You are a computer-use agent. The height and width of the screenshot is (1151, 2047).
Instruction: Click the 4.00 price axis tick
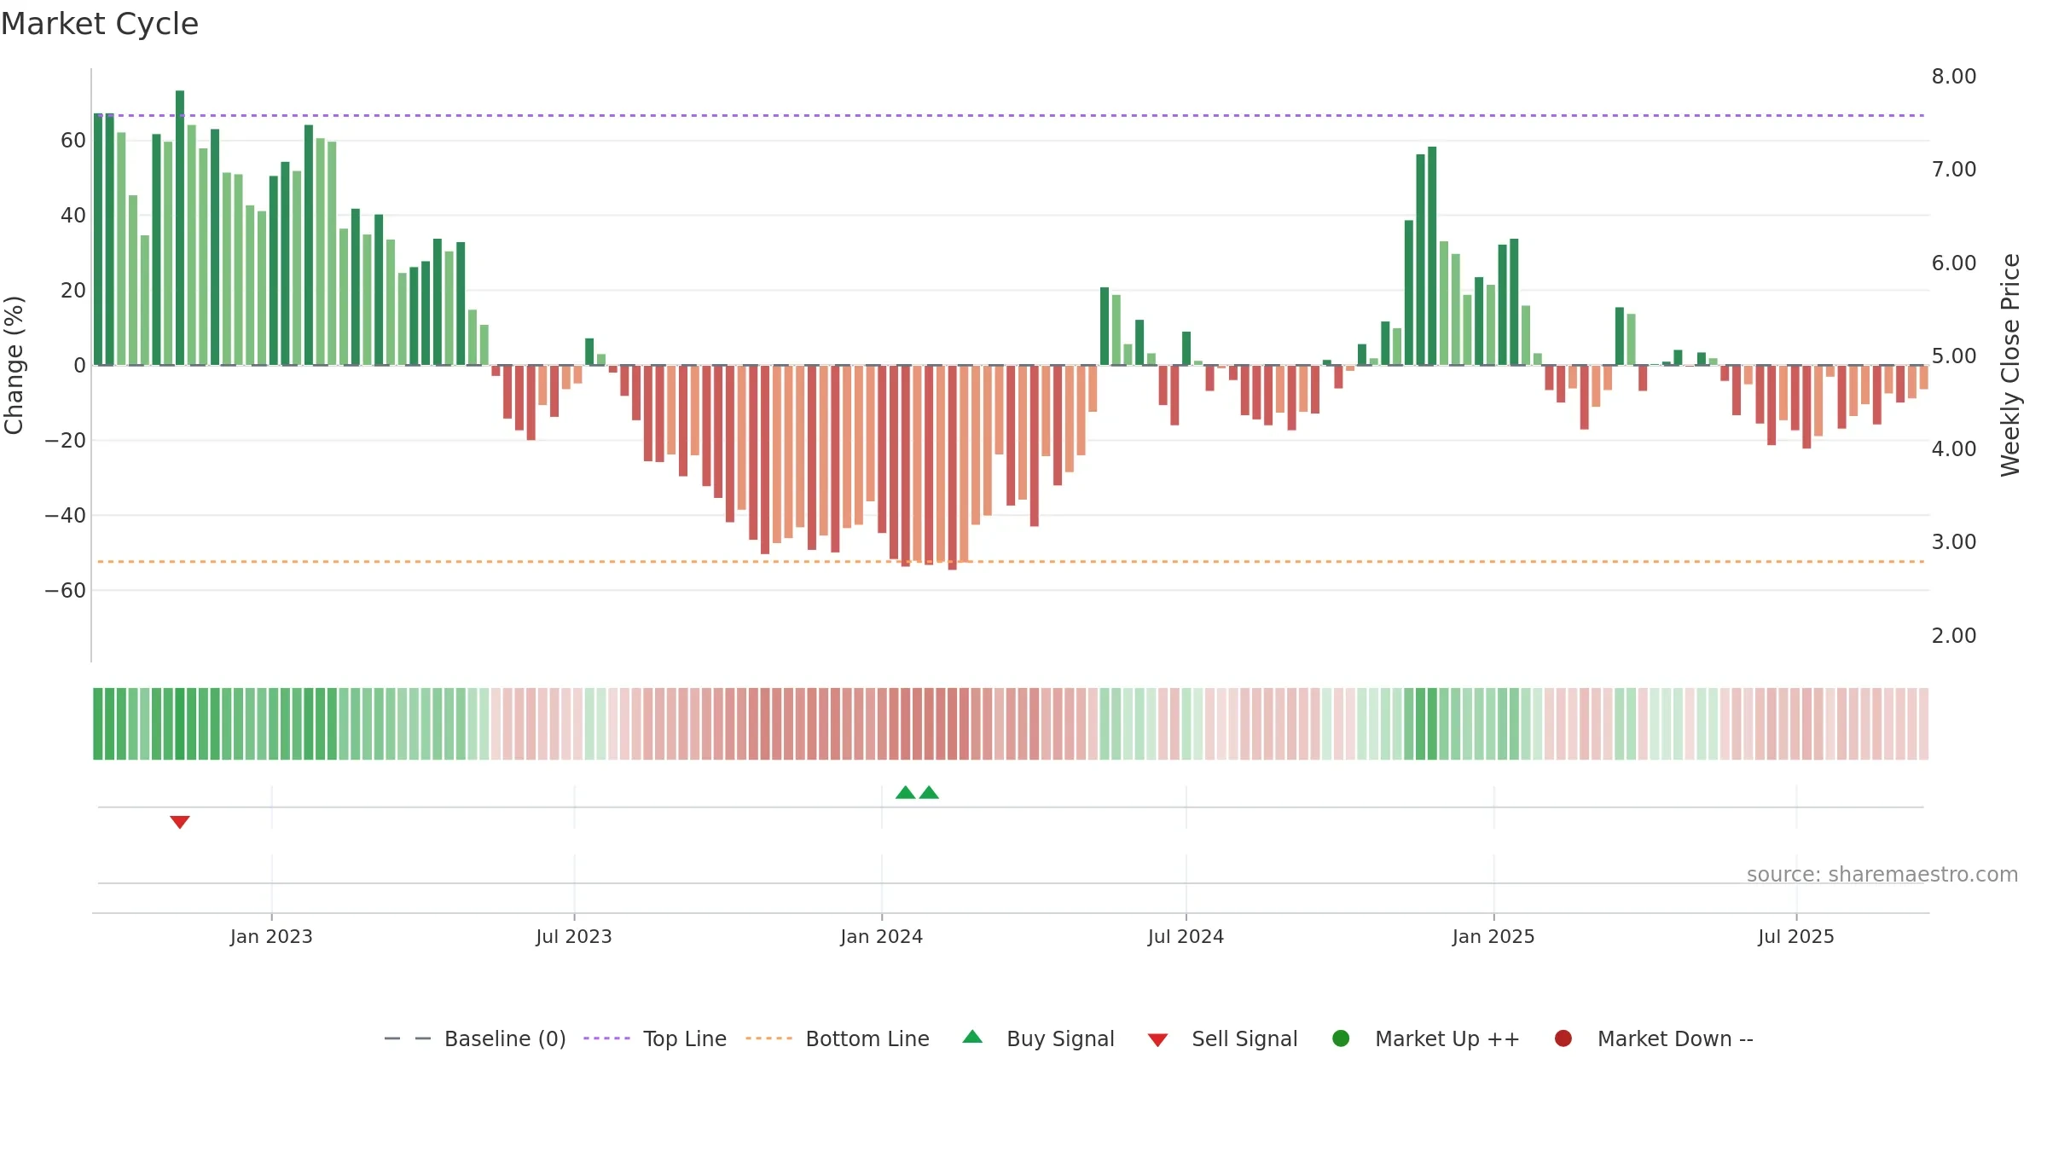pos(1954,449)
